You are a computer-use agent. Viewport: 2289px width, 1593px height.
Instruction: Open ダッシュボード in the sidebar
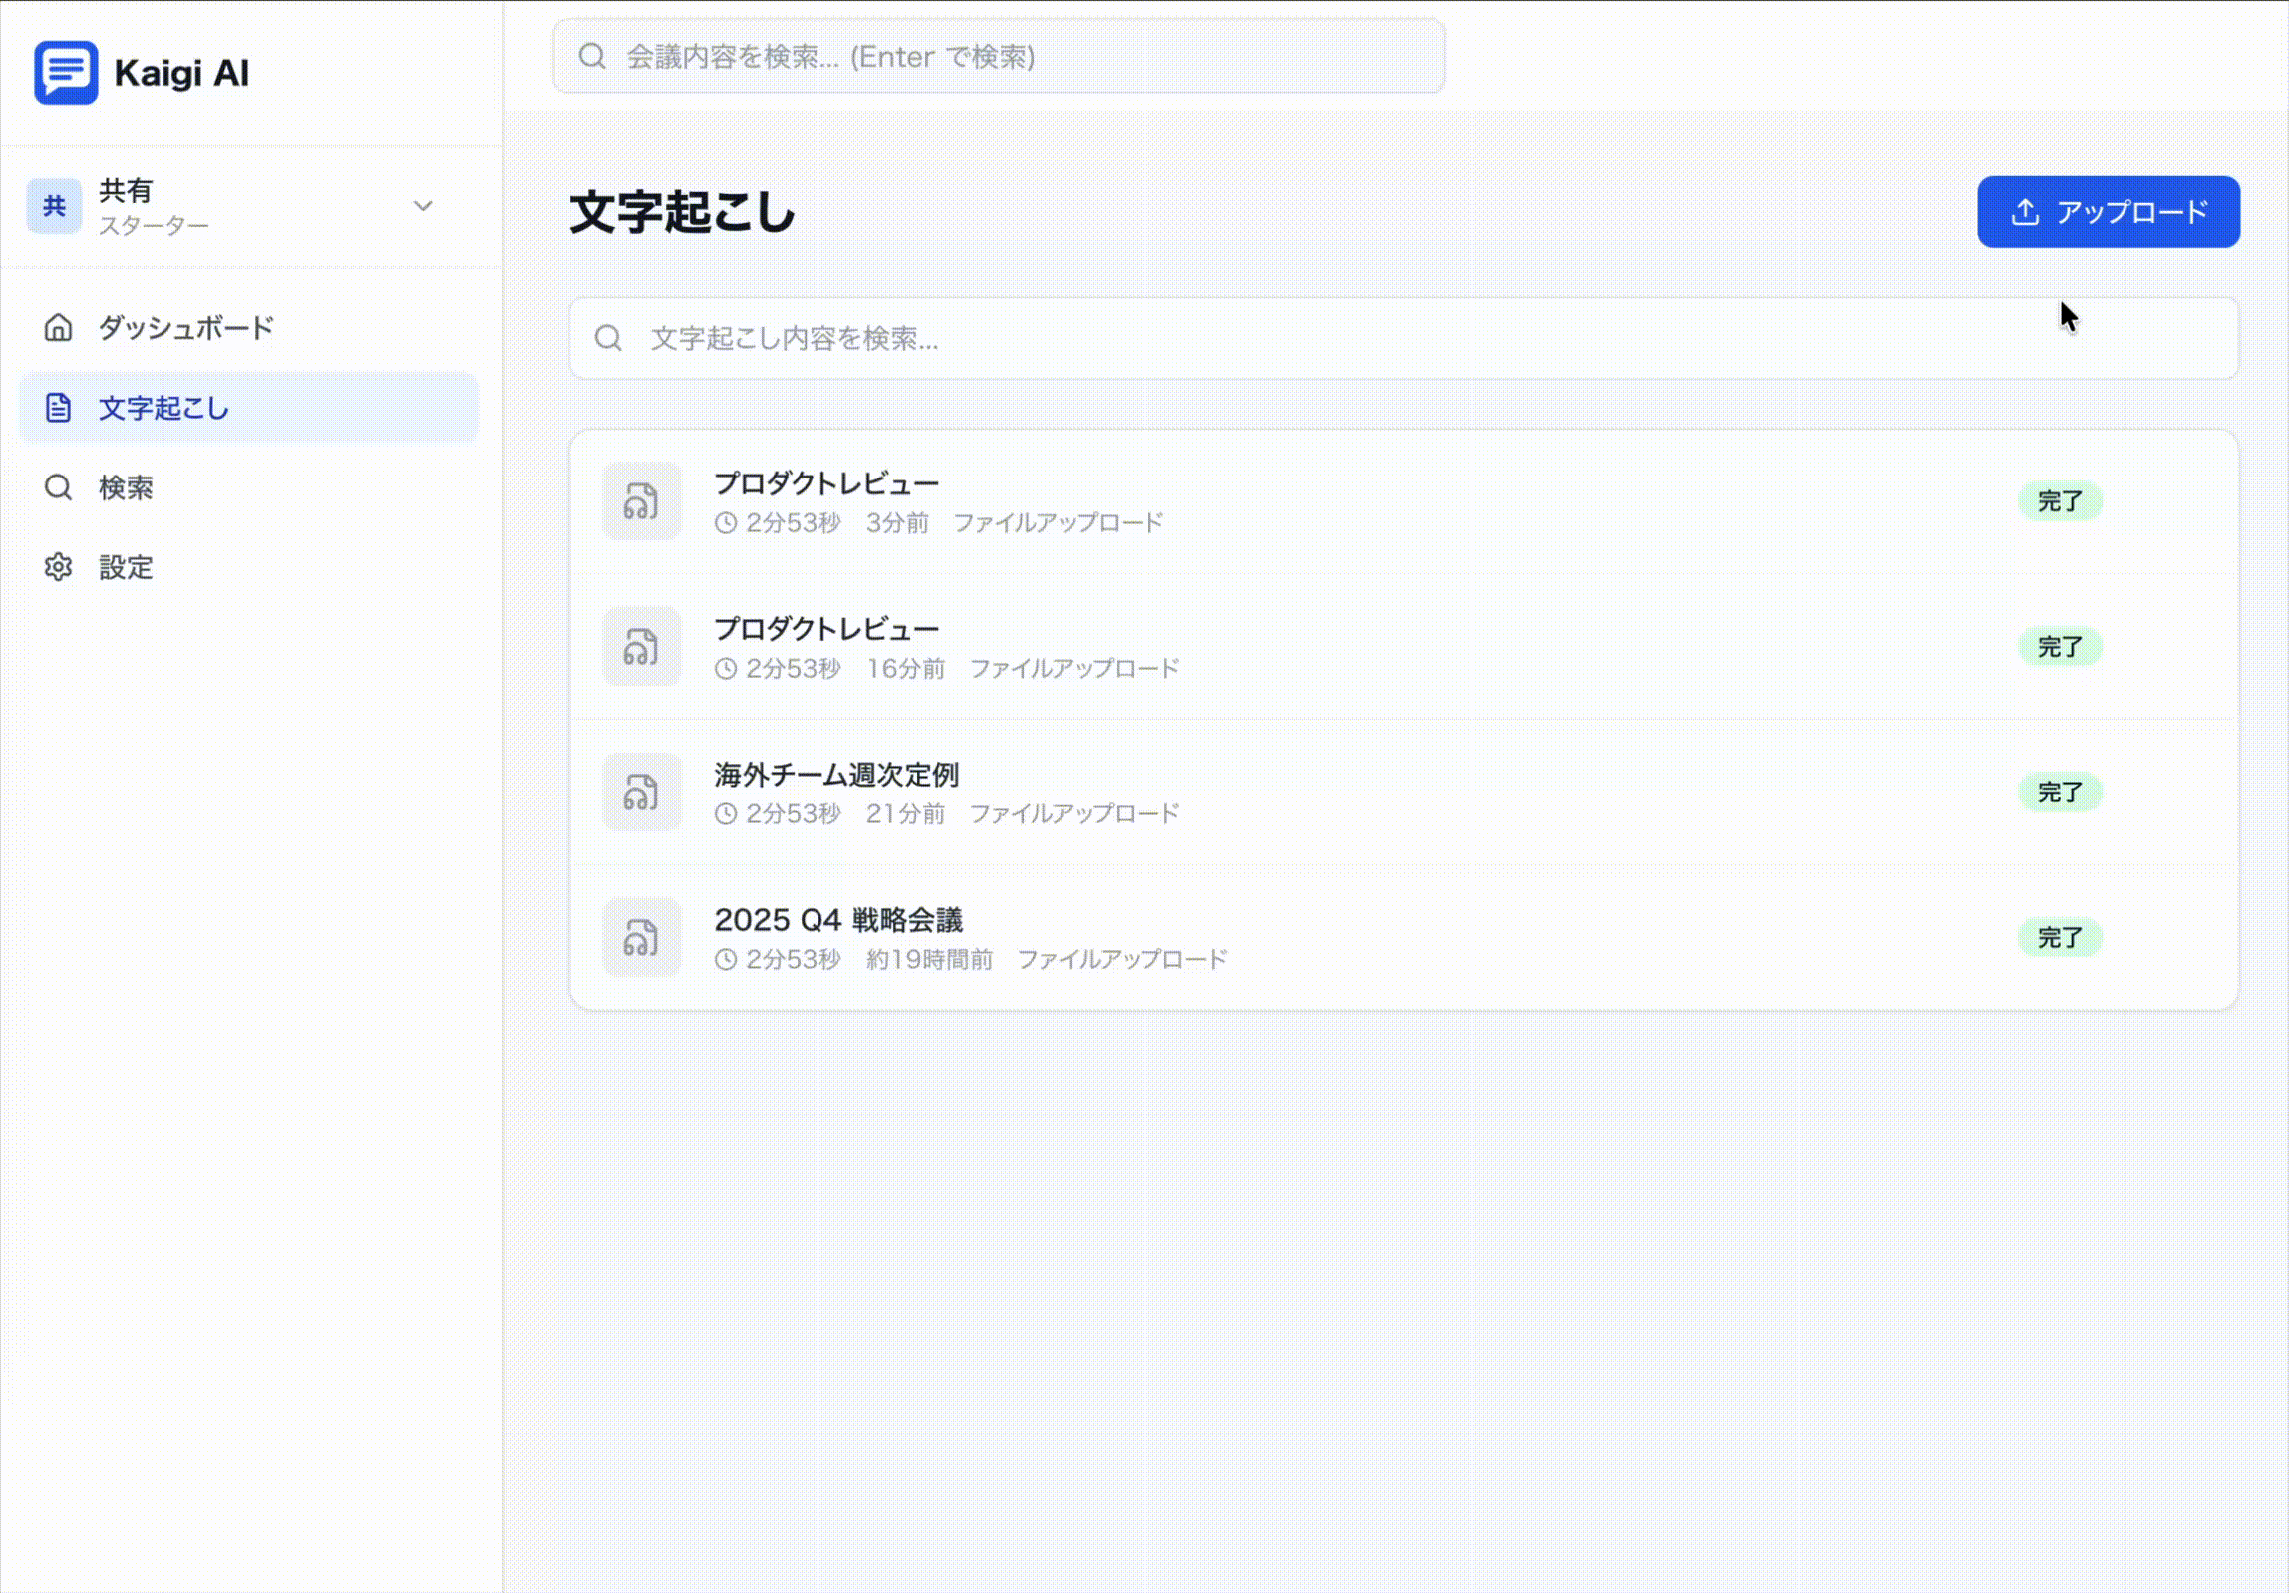point(248,327)
